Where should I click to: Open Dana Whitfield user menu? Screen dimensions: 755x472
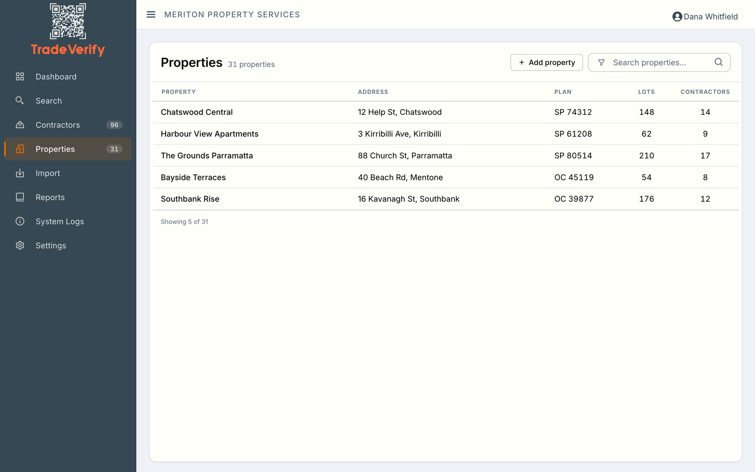pos(705,17)
